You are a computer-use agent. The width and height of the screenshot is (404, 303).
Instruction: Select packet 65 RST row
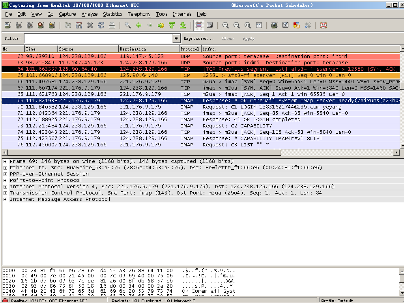pyautogui.click(x=201, y=75)
